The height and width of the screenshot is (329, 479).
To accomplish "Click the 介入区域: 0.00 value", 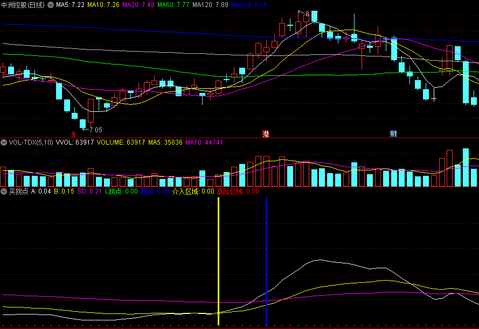I will point(193,191).
